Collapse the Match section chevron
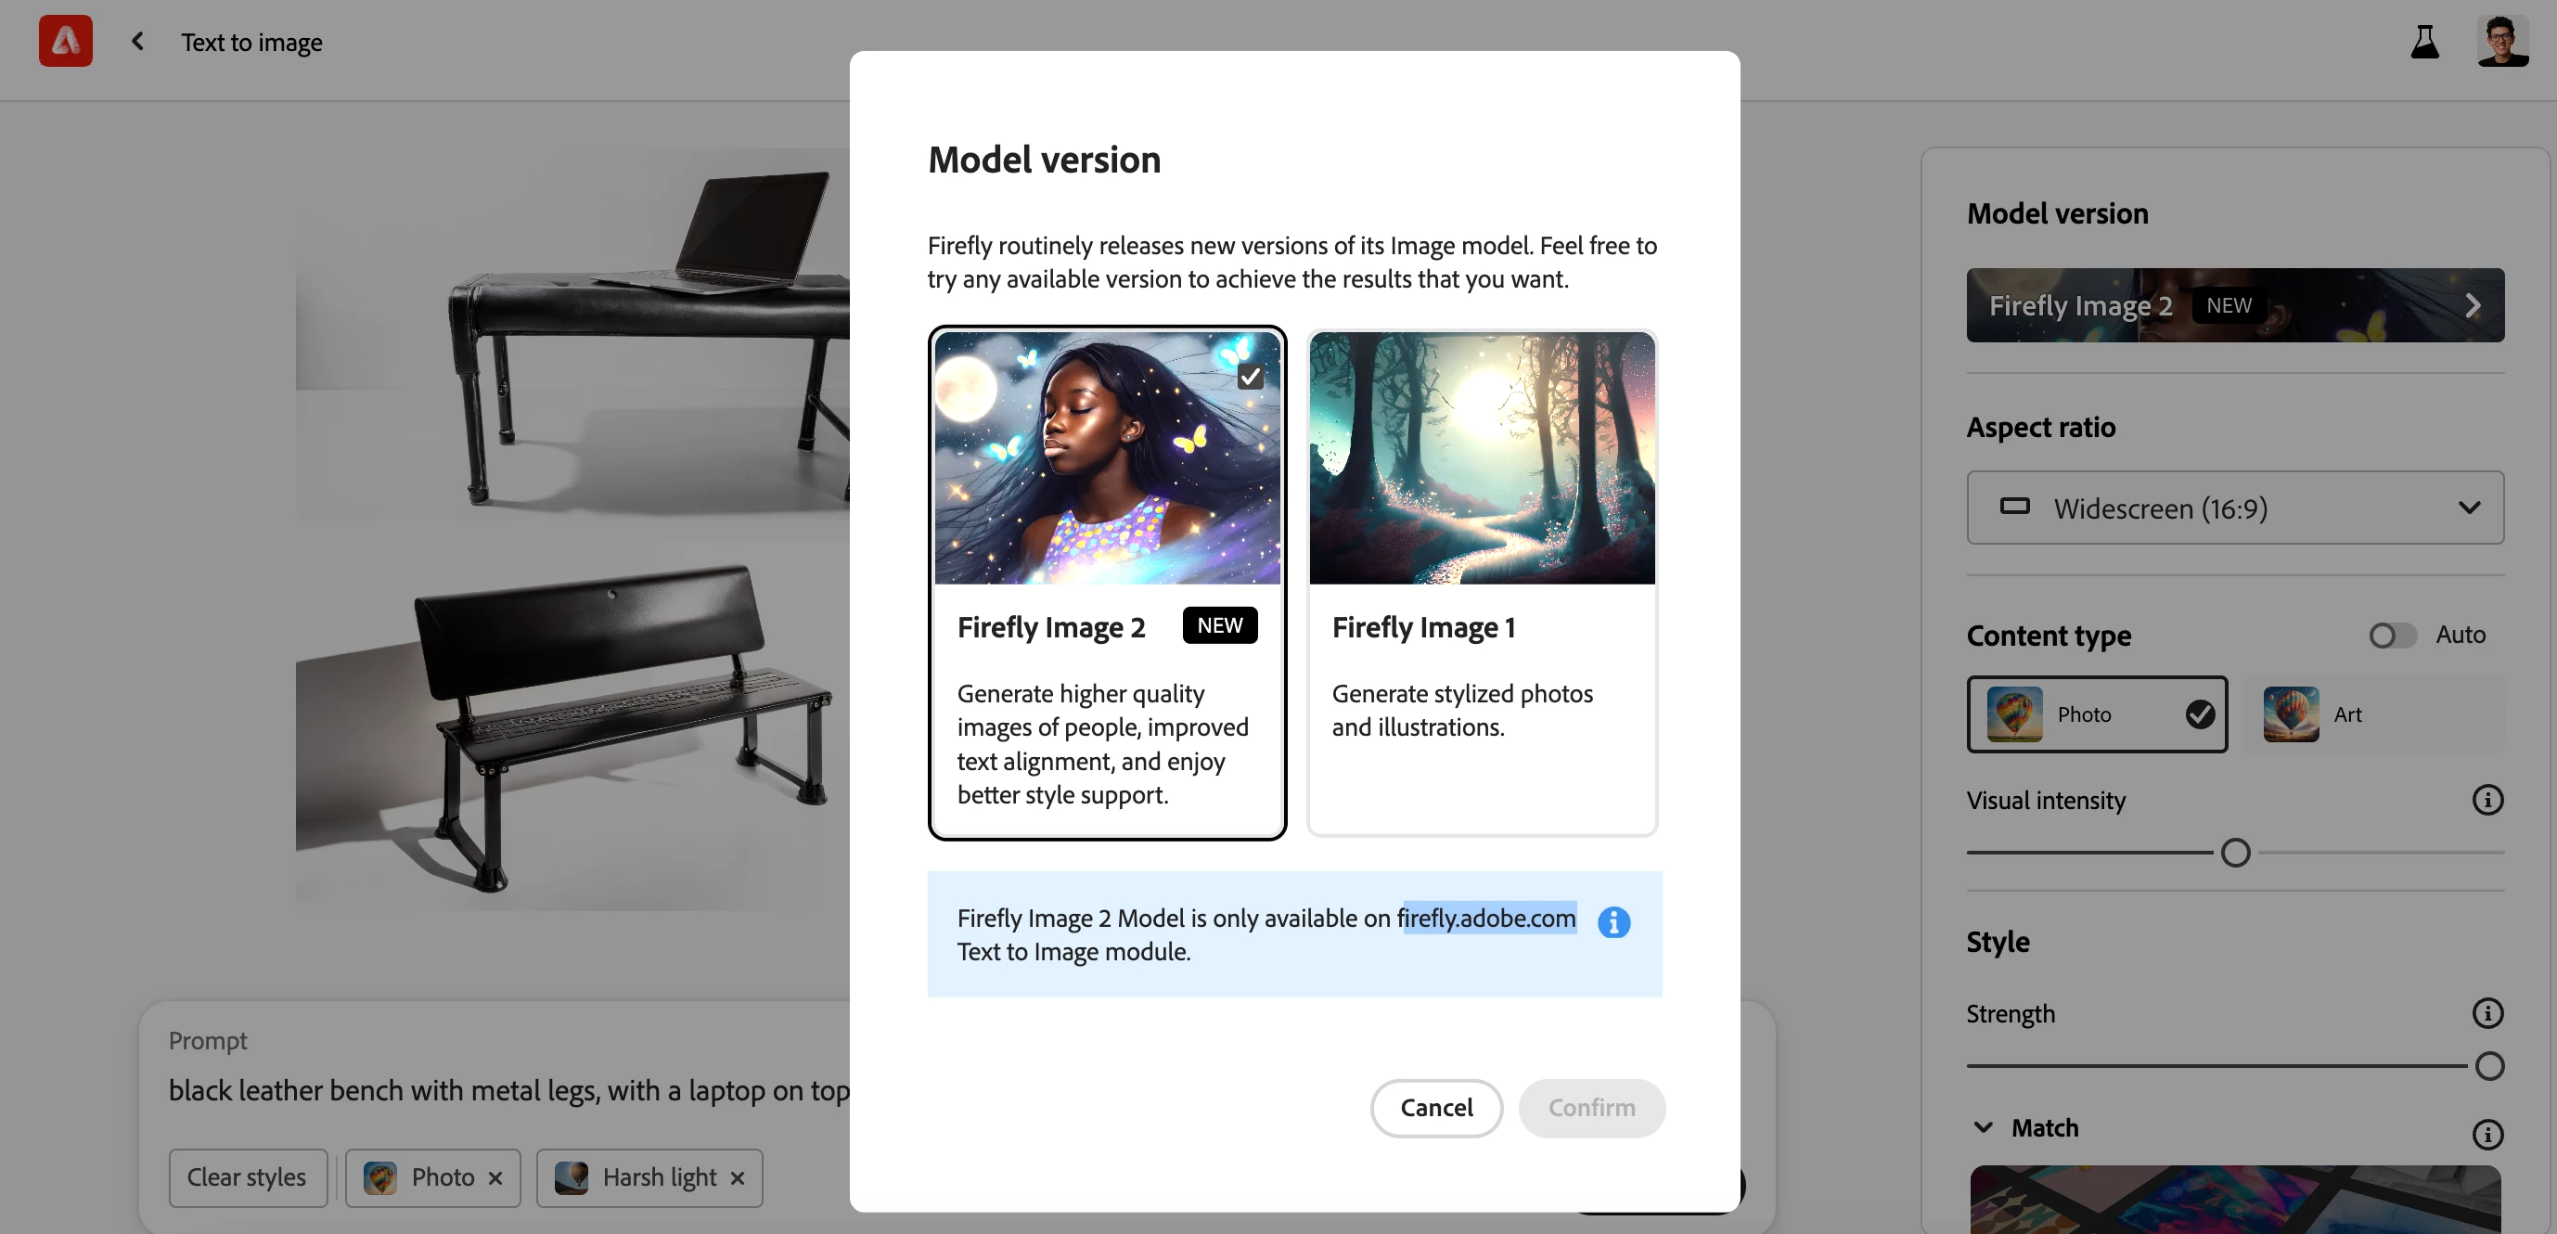 1983,1126
